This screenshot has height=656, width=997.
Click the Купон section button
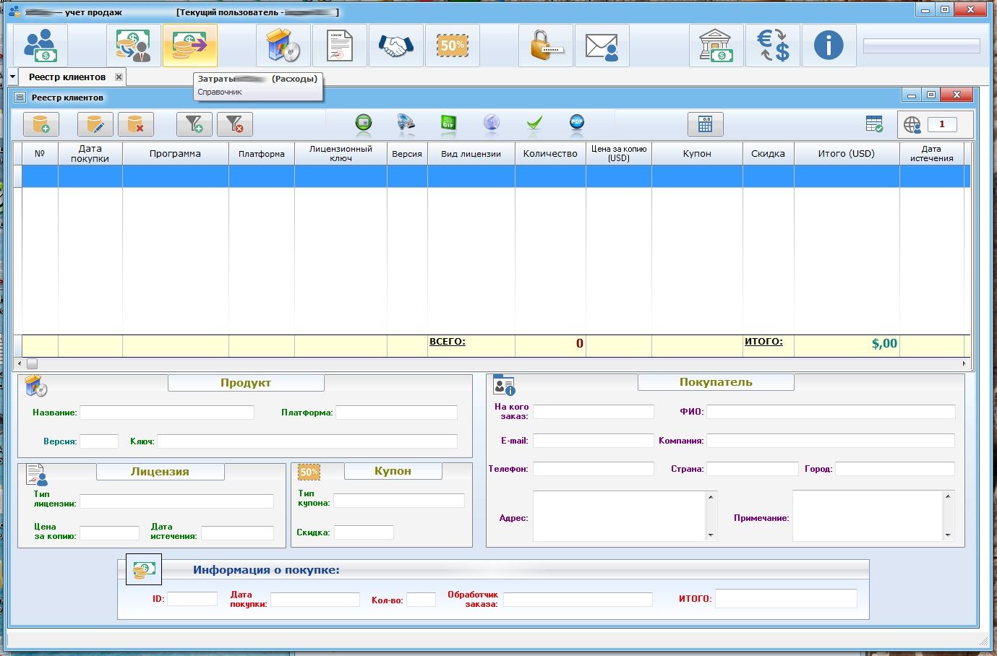(393, 470)
